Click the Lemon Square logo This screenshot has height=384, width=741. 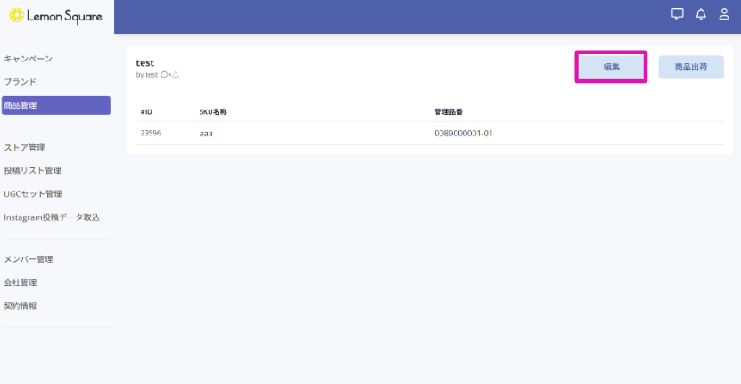coord(56,16)
